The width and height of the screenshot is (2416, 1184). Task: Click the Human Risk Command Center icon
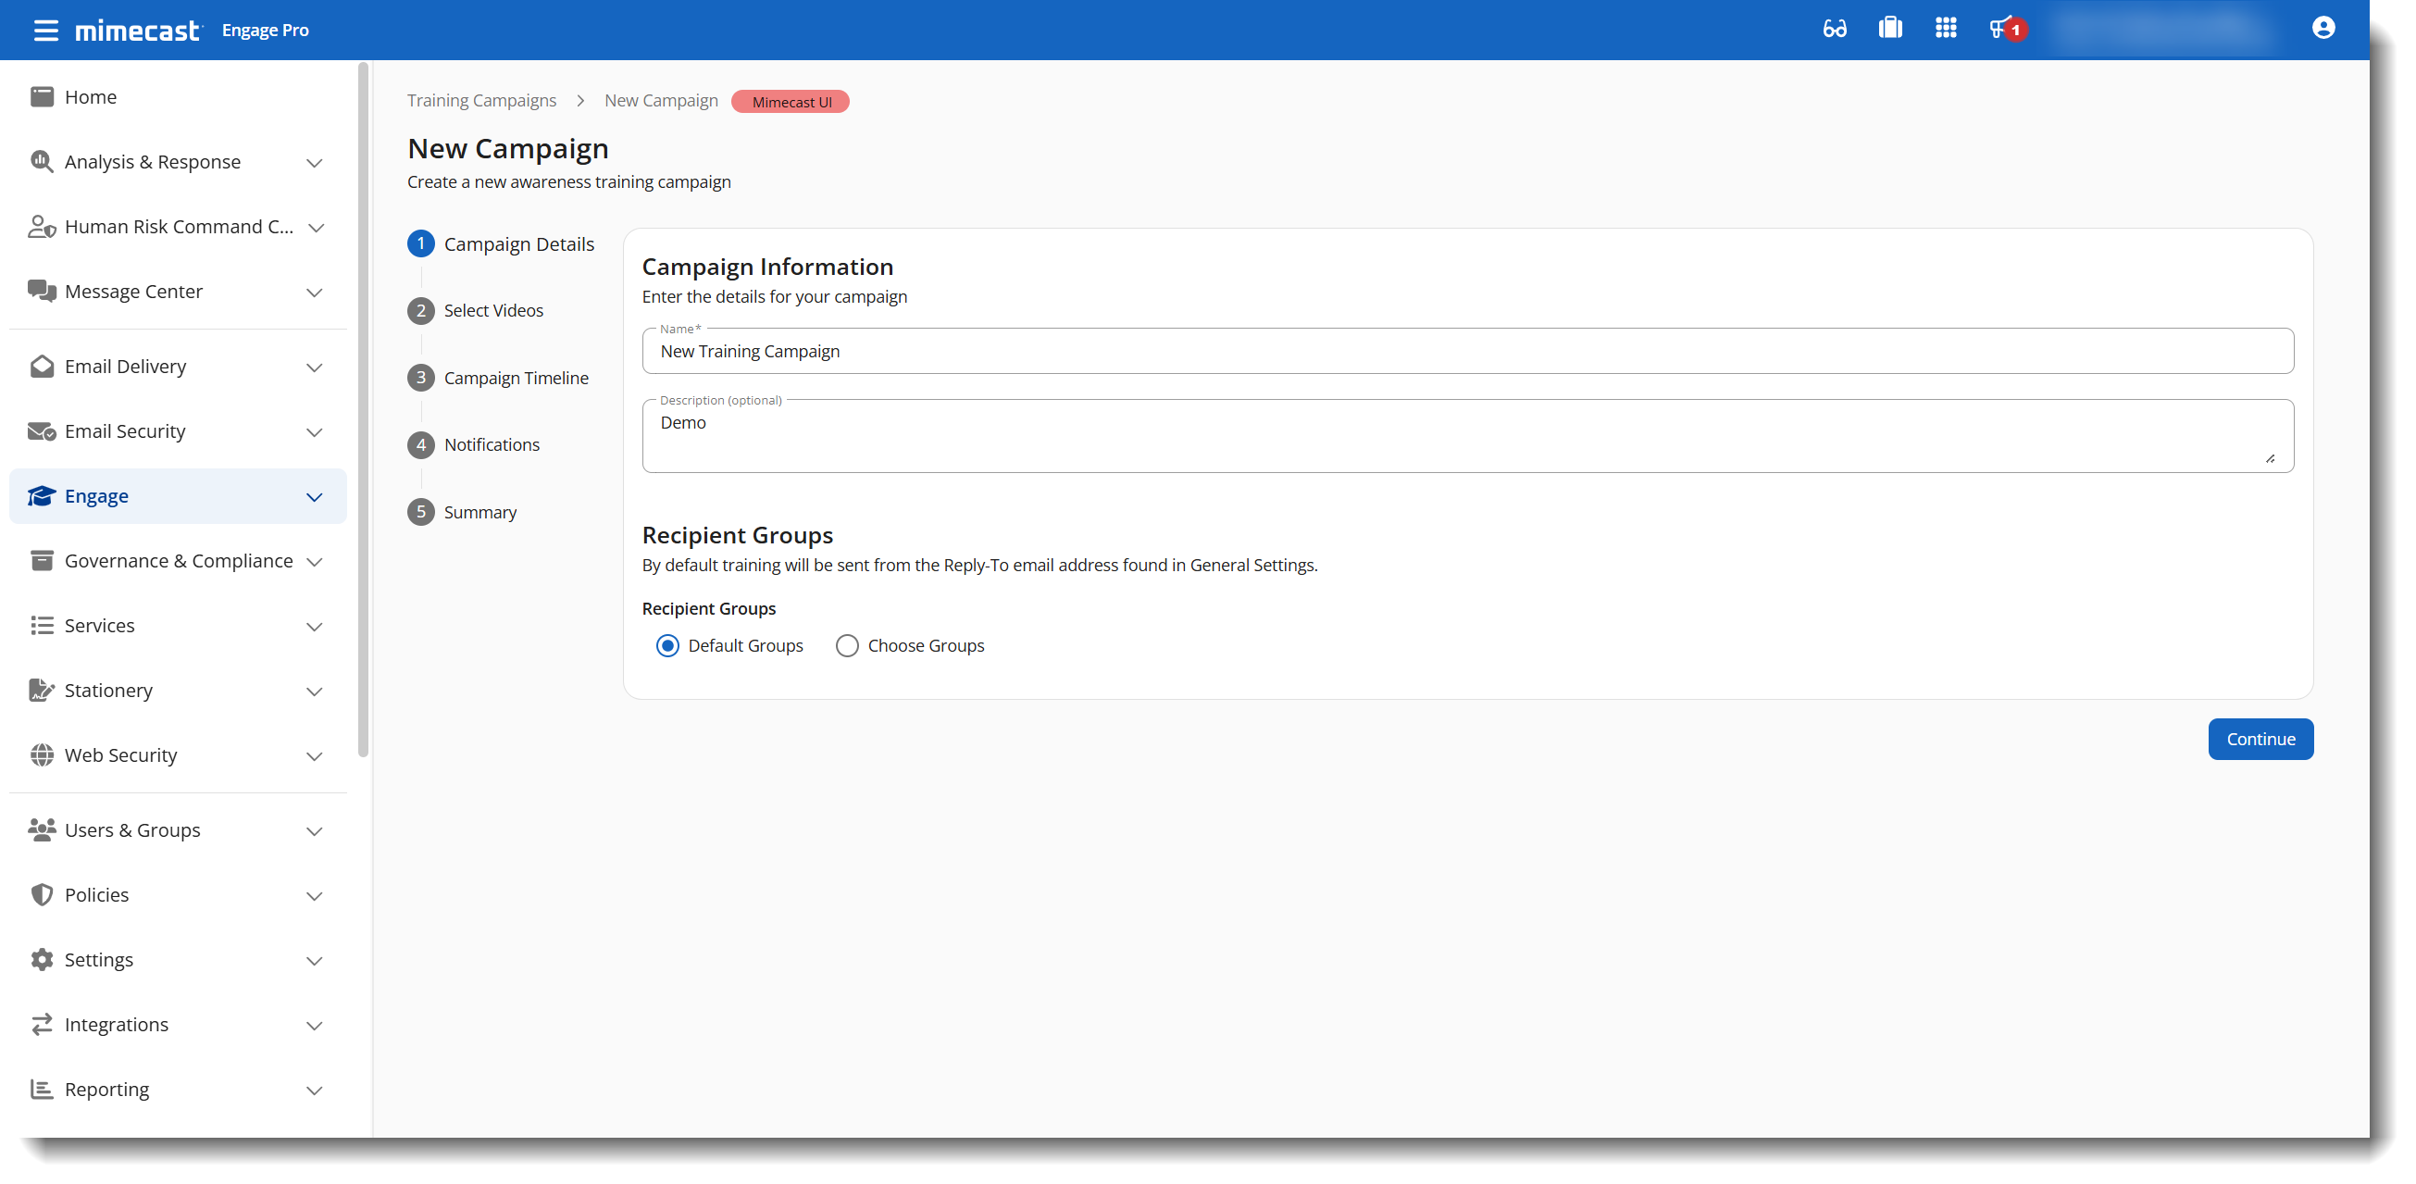[42, 226]
